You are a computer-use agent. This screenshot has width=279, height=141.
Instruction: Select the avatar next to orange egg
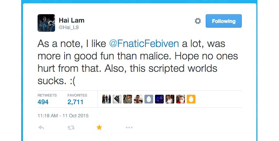[181, 99]
